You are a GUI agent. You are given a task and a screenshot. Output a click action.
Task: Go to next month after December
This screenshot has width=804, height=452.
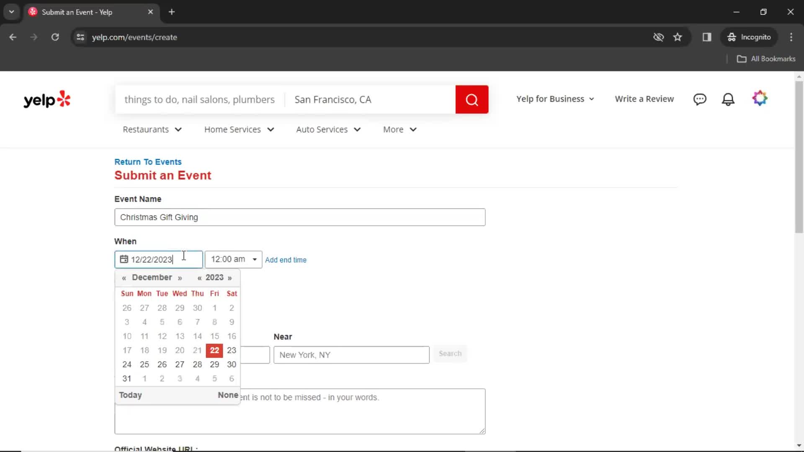pos(180,278)
